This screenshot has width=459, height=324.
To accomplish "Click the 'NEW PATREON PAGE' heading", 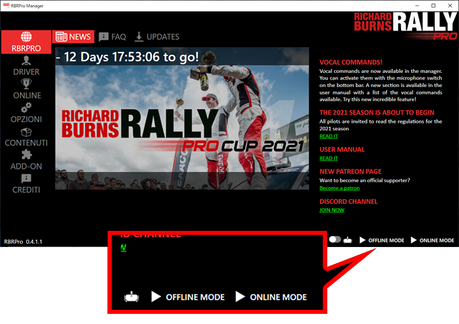I will tap(350, 171).
